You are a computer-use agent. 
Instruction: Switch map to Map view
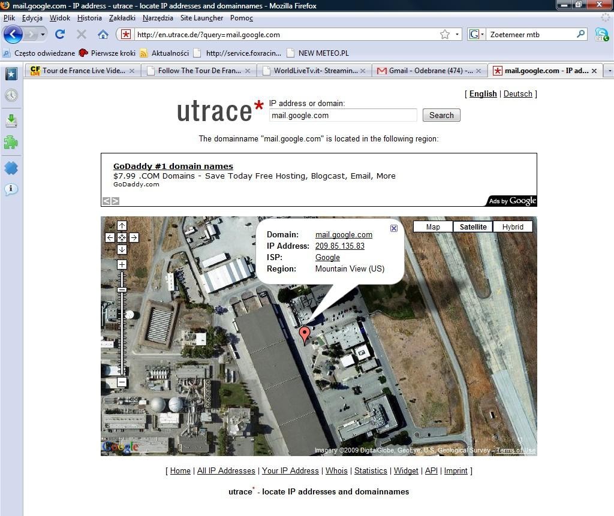433,227
